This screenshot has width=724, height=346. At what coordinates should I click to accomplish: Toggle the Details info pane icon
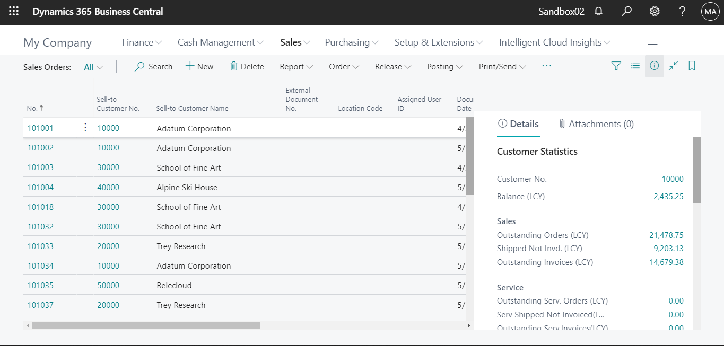(654, 66)
